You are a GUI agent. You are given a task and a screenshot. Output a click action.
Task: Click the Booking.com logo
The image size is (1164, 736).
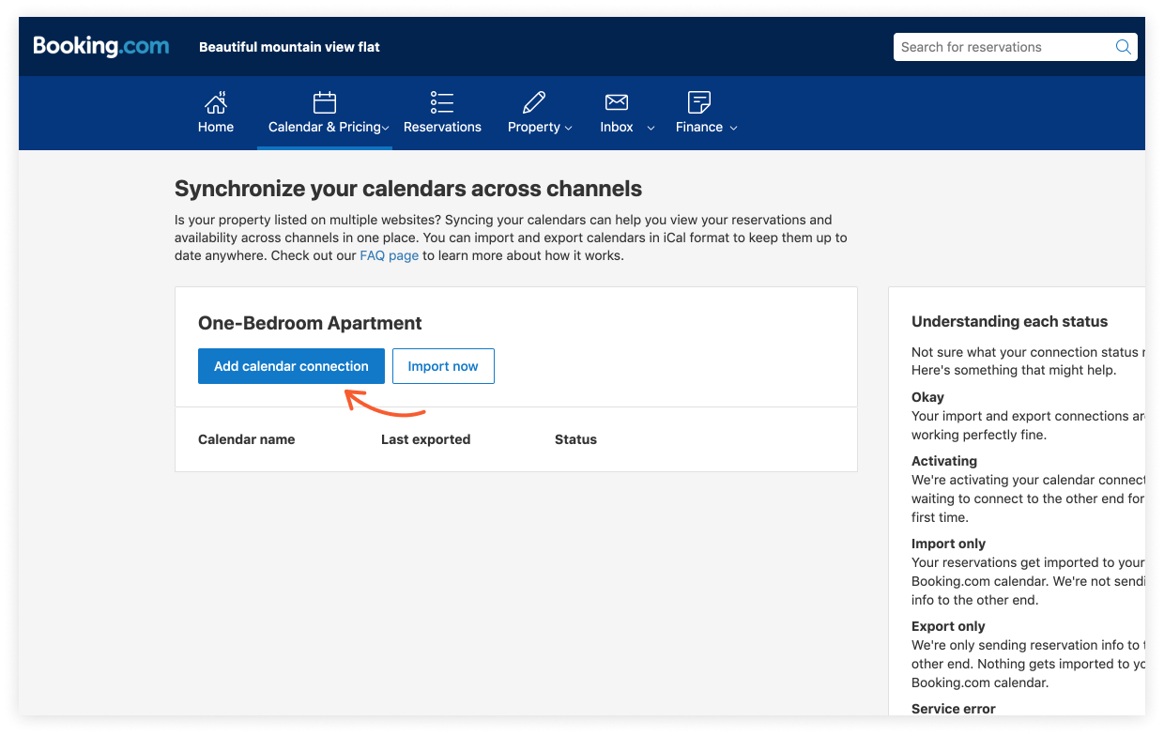pos(101,46)
